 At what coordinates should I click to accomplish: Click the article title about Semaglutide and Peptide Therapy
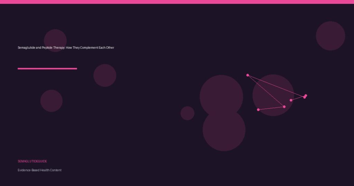[66, 48]
